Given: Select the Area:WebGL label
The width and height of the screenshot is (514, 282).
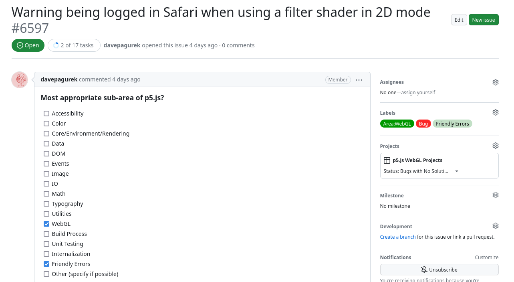Looking at the screenshot, I should tap(397, 124).
